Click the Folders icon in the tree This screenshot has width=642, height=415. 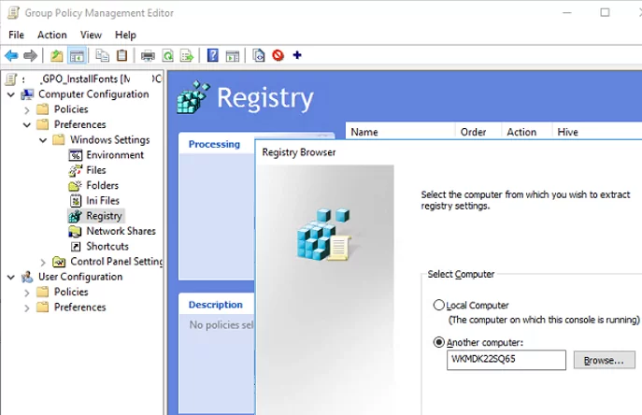click(75, 186)
